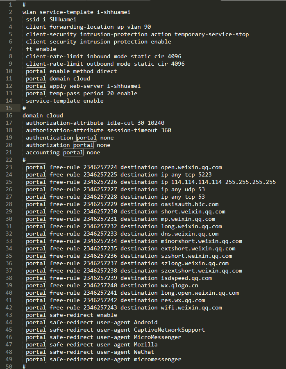Click 'wifi.weixin.qq.com' destination text
The width and height of the screenshot is (286, 369).
click(191, 308)
